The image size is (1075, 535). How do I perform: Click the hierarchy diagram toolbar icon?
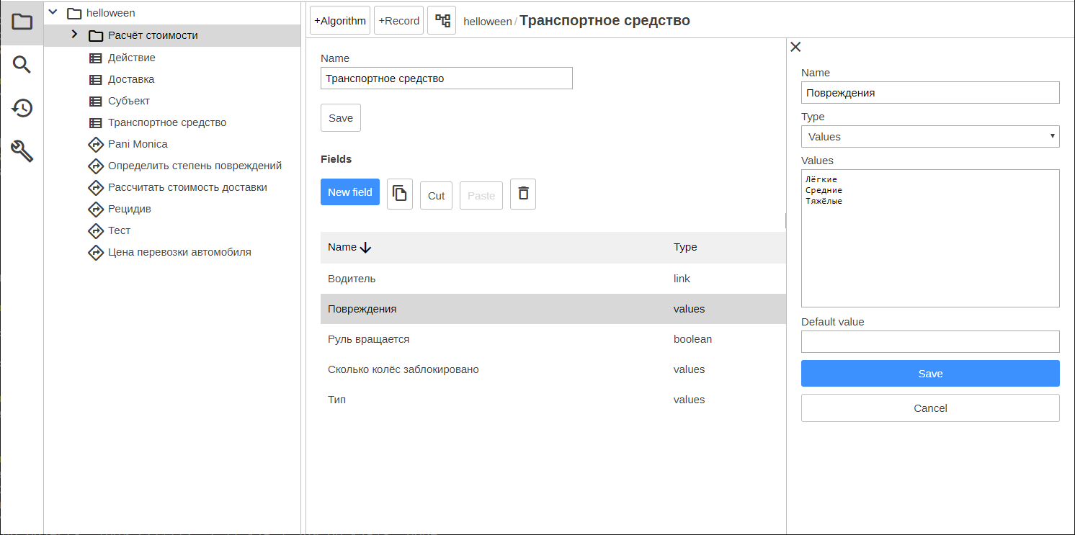click(x=442, y=21)
